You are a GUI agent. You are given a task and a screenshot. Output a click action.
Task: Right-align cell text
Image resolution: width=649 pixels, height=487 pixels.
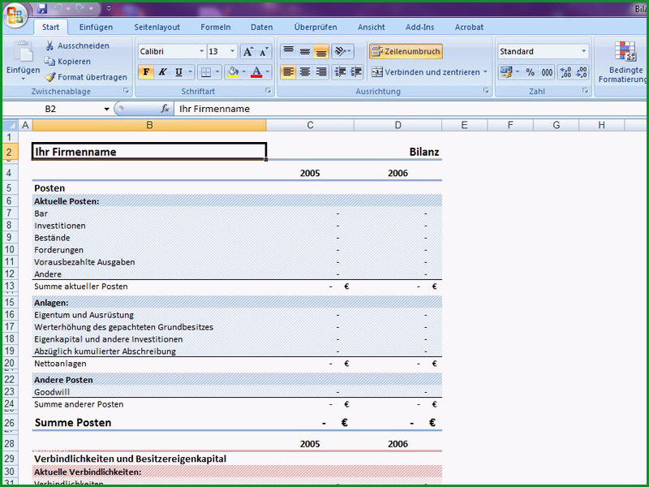[321, 72]
